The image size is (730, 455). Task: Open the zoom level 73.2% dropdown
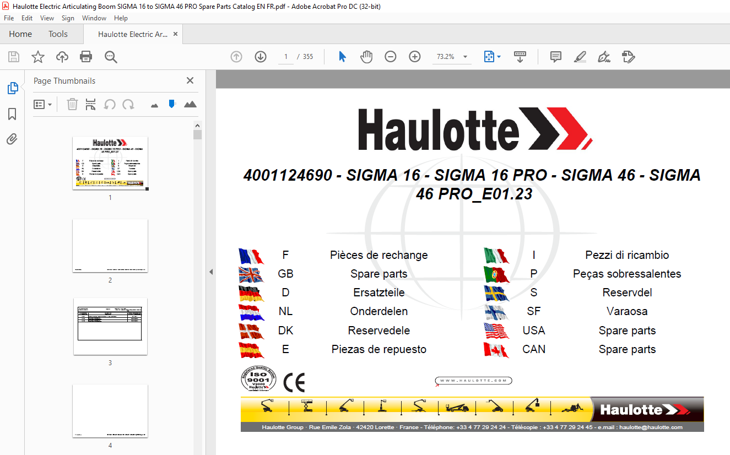click(465, 57)
